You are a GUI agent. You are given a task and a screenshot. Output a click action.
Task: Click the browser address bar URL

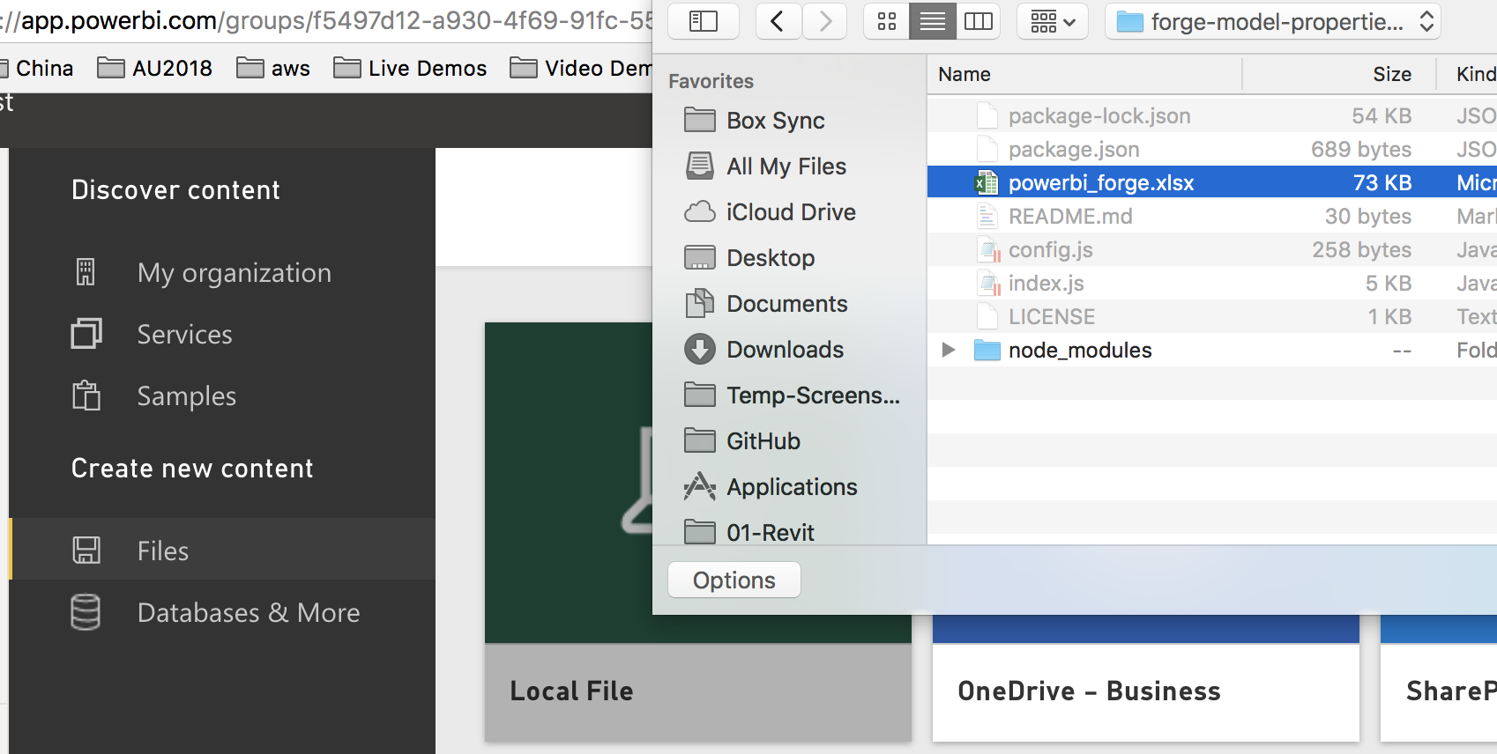pos(326,20)
